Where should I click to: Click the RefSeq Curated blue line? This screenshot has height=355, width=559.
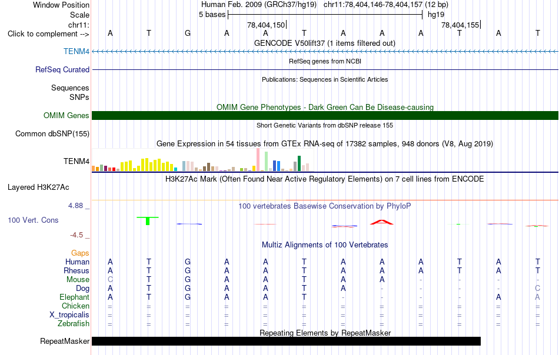[x=325, y=69]
